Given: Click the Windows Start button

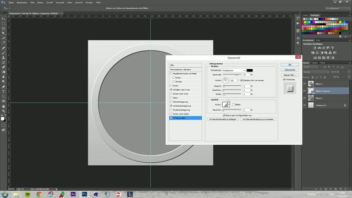Looking at the screenshot, I should click(x=5, y=194).
